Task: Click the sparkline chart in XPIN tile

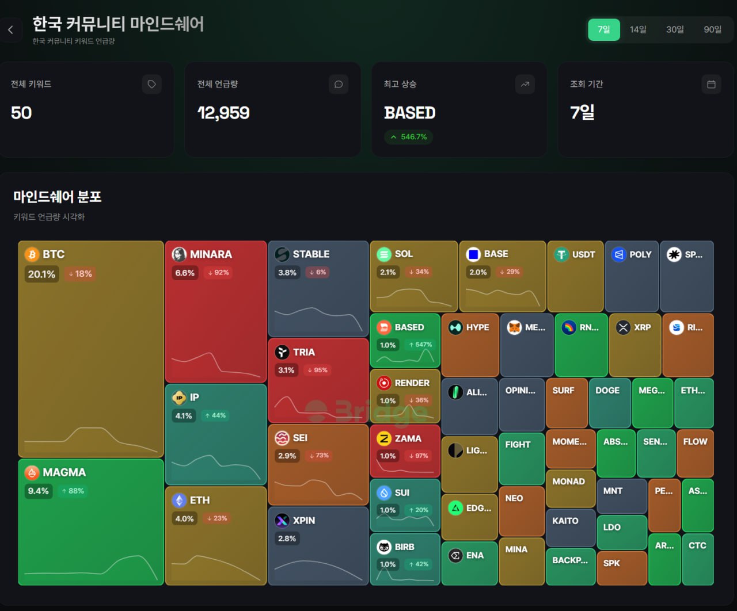Action: coord(318,569)
